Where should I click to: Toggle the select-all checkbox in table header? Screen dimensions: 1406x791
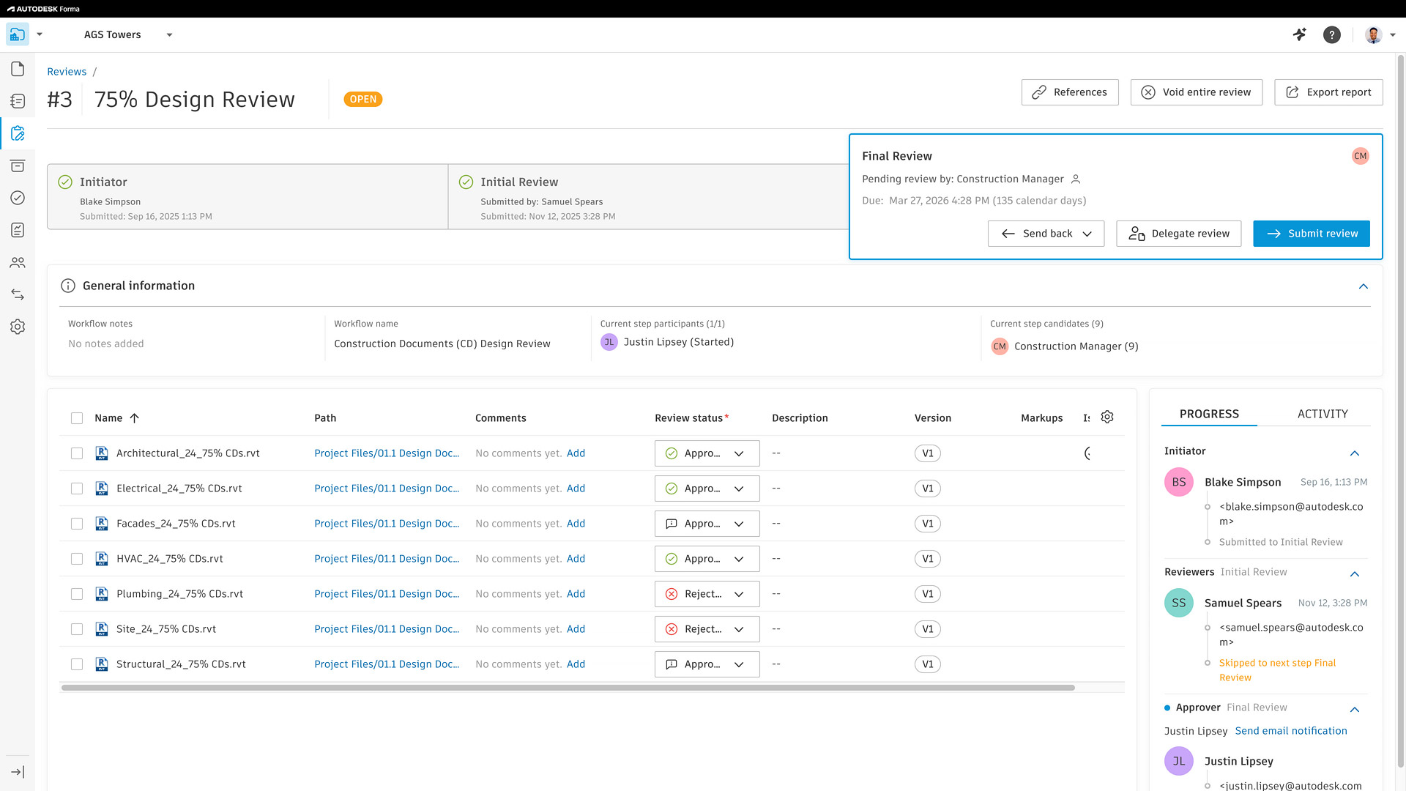pyautogui.click(x=77, y=418)
